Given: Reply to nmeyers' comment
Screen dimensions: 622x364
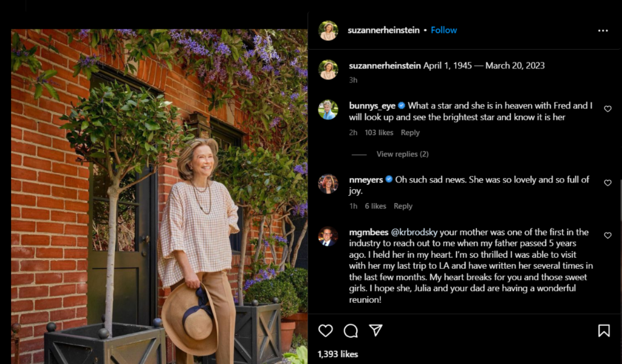Looking at the screenshot, I should tap(403, 206).
